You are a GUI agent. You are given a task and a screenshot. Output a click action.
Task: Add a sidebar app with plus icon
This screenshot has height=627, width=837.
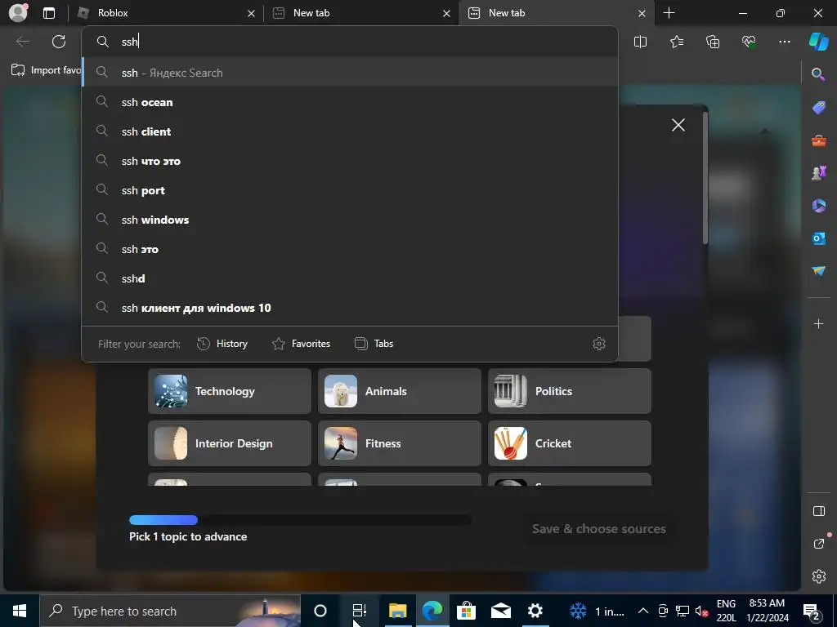pos(818,324)
